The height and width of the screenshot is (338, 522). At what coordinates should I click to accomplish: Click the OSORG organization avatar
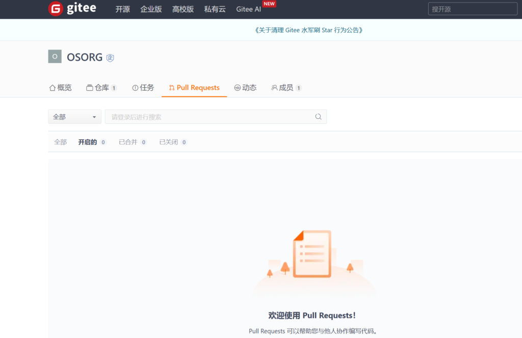(55, 57)
